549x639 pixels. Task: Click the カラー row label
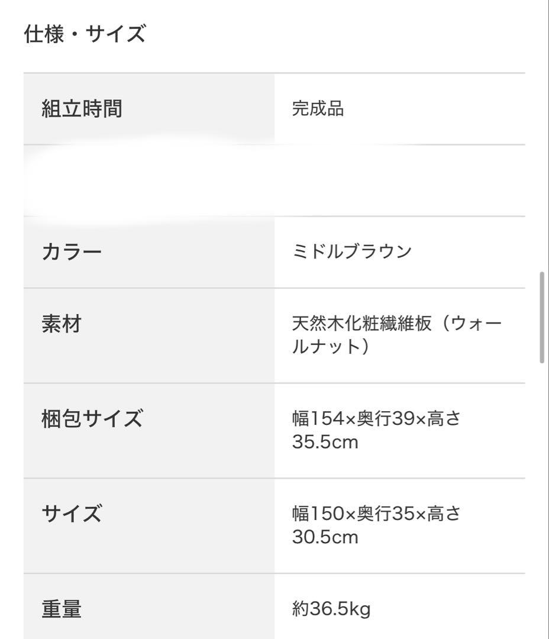pos(72,253)
